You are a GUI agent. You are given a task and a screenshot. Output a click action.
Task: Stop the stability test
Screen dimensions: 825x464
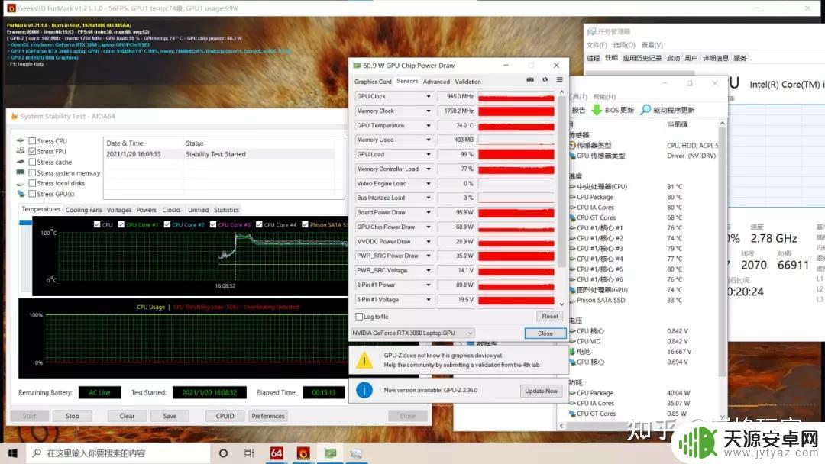[x=72, y=416]
